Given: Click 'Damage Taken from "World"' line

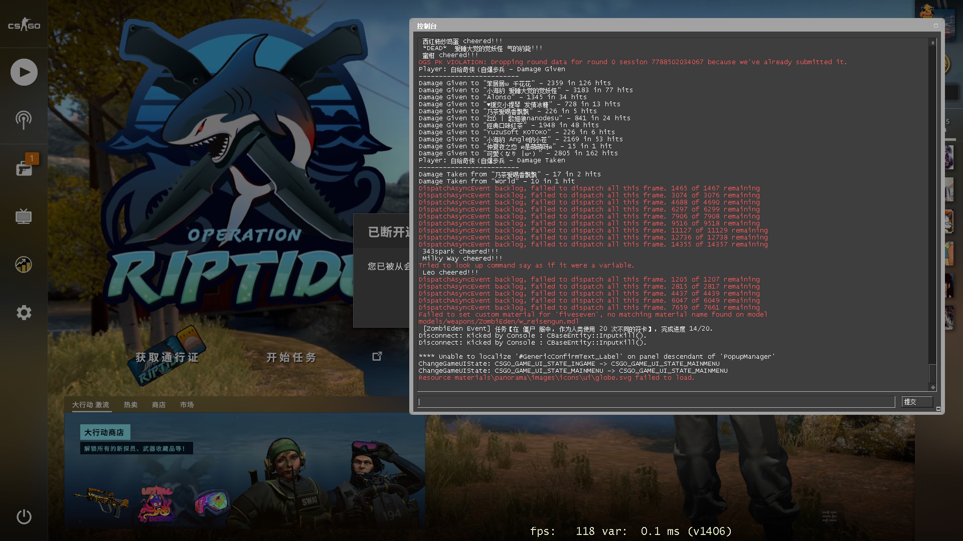Looking at the screenshot, I should (497, 181).
